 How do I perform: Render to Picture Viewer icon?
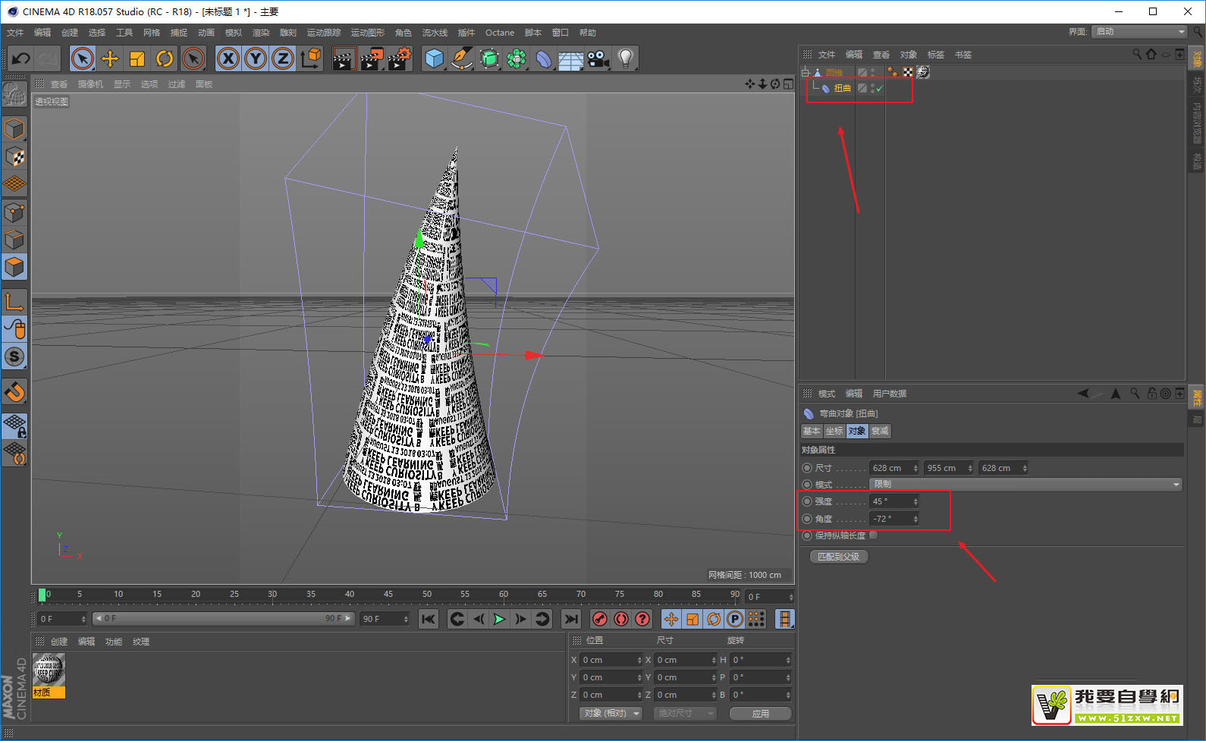(x=372, y=58)
